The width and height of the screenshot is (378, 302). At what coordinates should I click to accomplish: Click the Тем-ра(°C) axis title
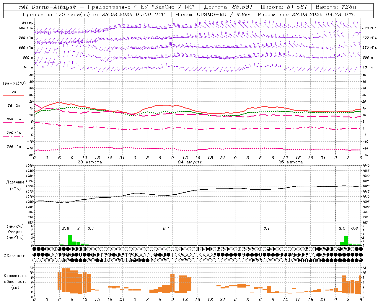pos(14,83)
